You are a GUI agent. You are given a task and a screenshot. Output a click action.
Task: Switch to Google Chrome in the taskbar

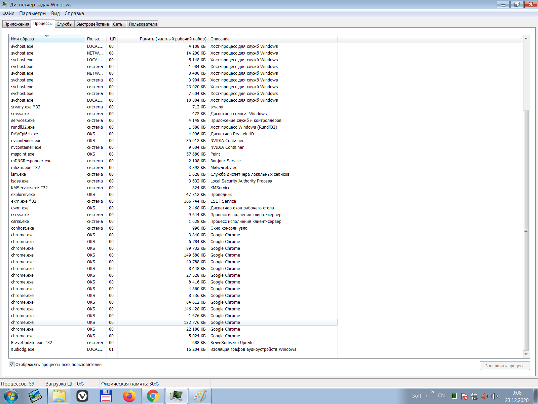point(153,396)
